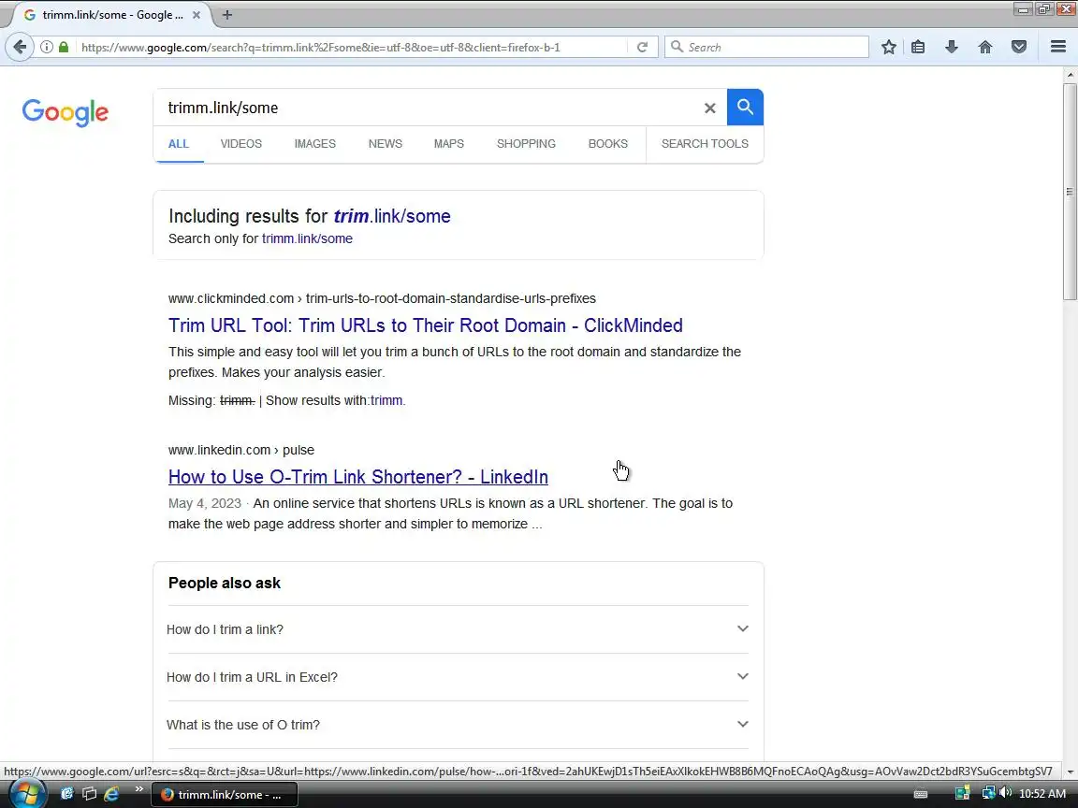Expand quick launch chevron on taskbar
Viewport: 1078px width, 808px height.
pos(138,789)
